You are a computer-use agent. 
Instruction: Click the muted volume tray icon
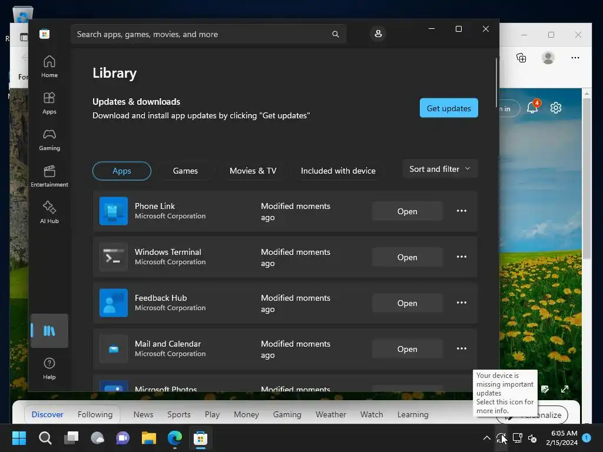532,438
